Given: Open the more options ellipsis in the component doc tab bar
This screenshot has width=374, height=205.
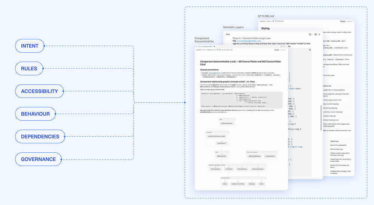Looking at the screenshot, I should point(286,46).
